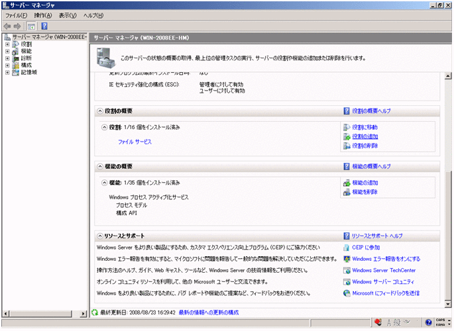
Task: Click the 役割 icon in the tree
Action: (x=16, y=44)
